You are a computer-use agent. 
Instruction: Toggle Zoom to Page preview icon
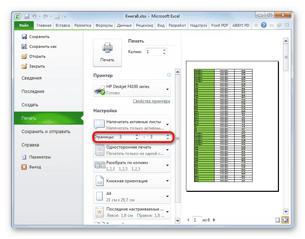tap(285, 220)
